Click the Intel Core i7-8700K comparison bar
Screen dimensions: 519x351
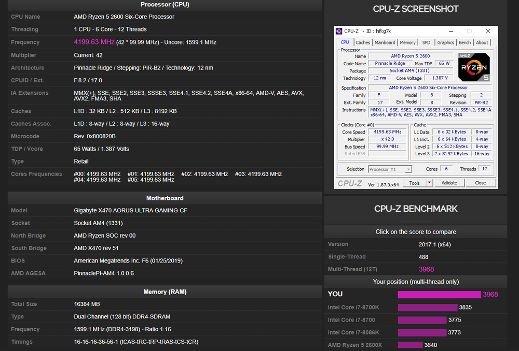tap(427, 308)
